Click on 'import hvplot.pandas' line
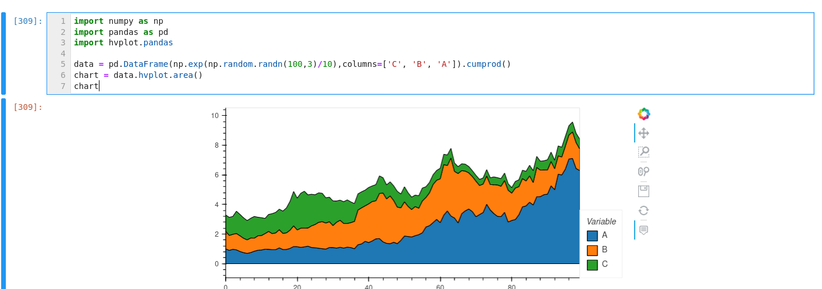This screenshot has width=822, height=289. tap(123, 42)
